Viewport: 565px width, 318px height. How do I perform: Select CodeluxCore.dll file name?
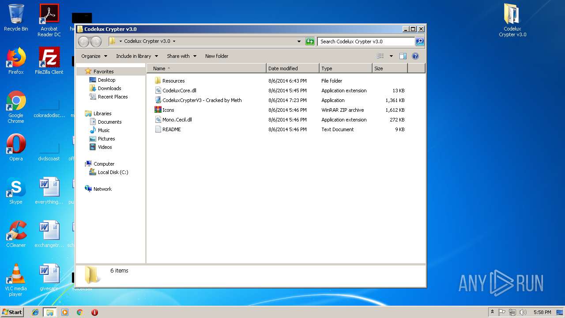179,91
